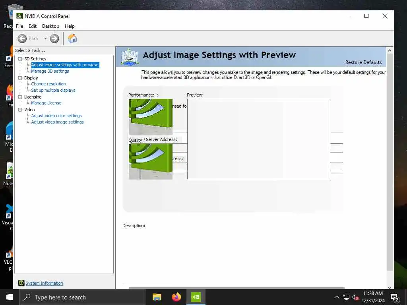The image size is (407, 305).
Task: Open Change resolution
Action: [48, 84]
